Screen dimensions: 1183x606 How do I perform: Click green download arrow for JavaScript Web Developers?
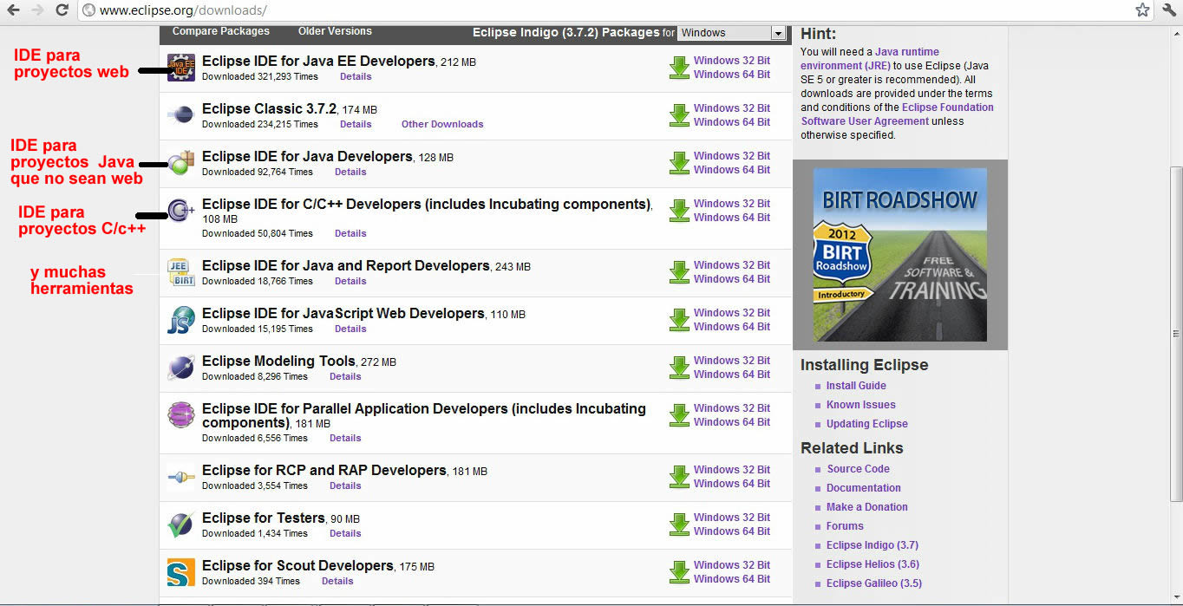coord(679,320)
